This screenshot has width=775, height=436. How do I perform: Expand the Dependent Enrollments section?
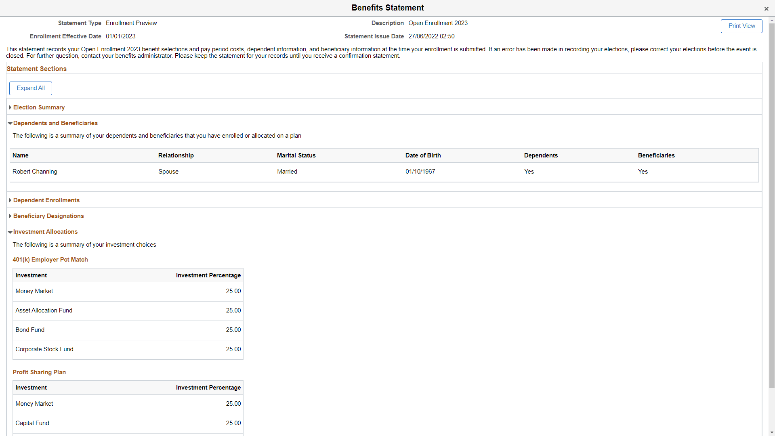tap(46, 200)
